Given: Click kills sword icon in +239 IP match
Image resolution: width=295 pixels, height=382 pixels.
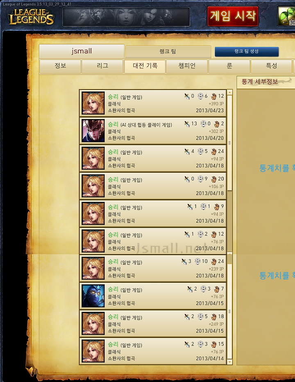Looking at the screenshot, I should pyautogui.click(x=184, y=261).
